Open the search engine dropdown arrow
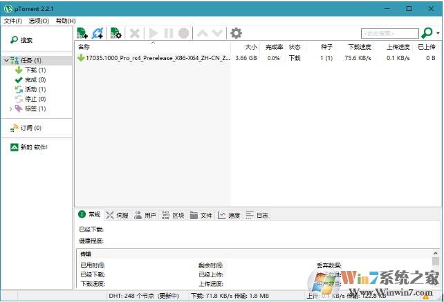Image resolution: width=444 pixels, height=302 pixels. point(438,33)
